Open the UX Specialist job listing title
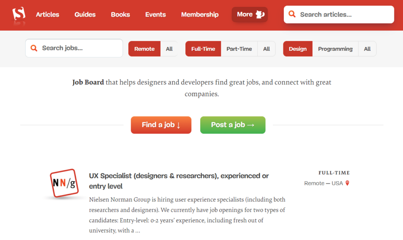403x240 pixels. (x=179, y=181)
